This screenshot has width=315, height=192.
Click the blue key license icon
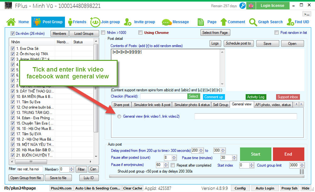pos(242,6)
